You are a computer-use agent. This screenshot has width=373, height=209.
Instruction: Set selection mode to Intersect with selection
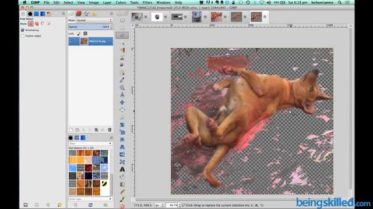[48, 24]
